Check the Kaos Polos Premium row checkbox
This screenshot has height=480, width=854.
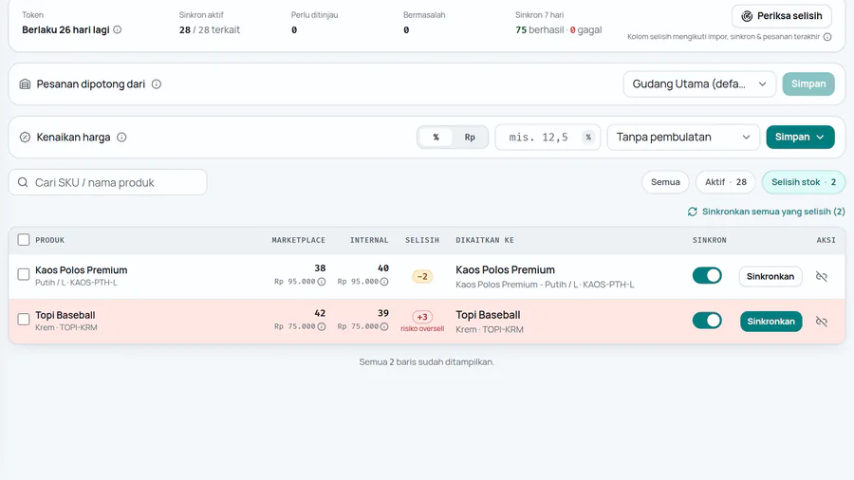[x=24, y=274]
